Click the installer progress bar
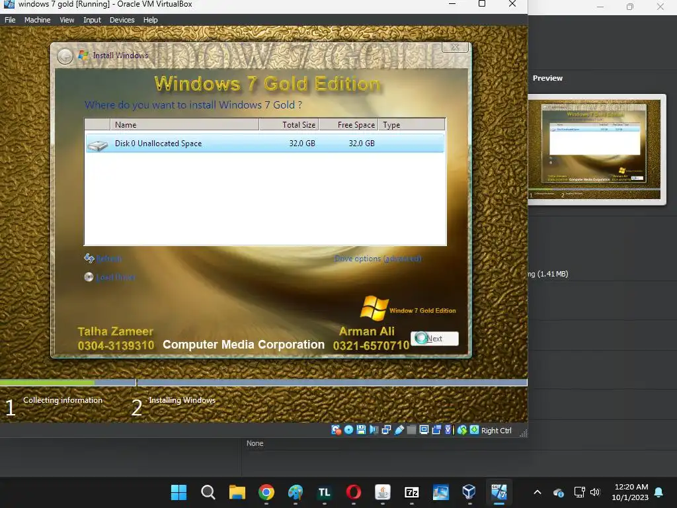This screenshot has height=508, width=677. click(x=263, y=383)
